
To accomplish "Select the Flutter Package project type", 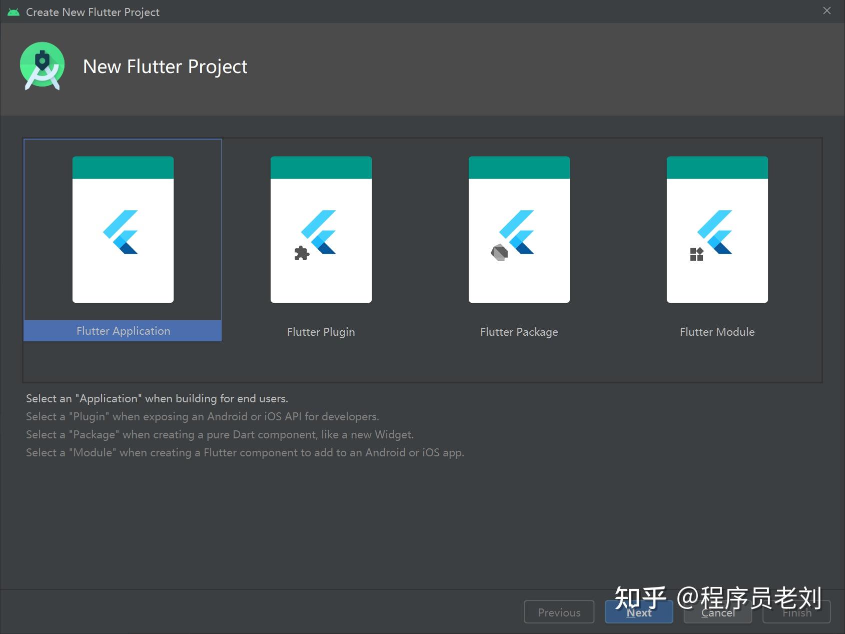I will tap(519, 230).
